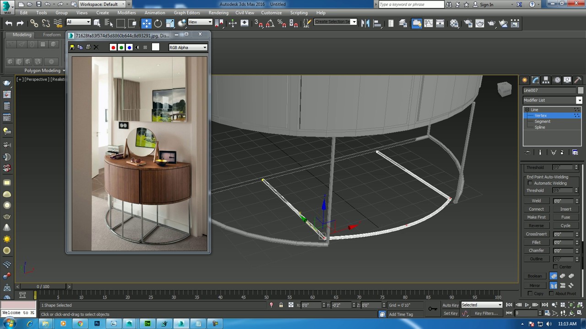Open the Schematic View

[x=440, y=23]
